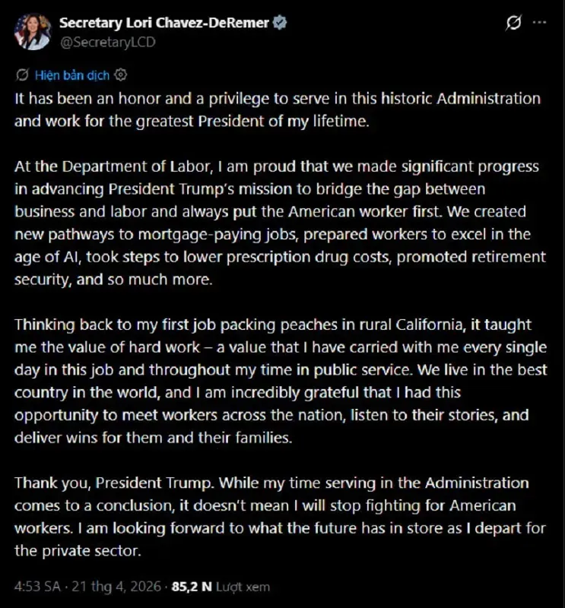Image resolution: width=565 pixels, height=608 pixels.
Task: Click the blue verified badge
Action: (281, 24)
